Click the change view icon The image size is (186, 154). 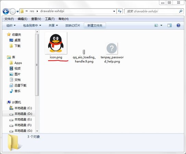[x=156, y=25]
